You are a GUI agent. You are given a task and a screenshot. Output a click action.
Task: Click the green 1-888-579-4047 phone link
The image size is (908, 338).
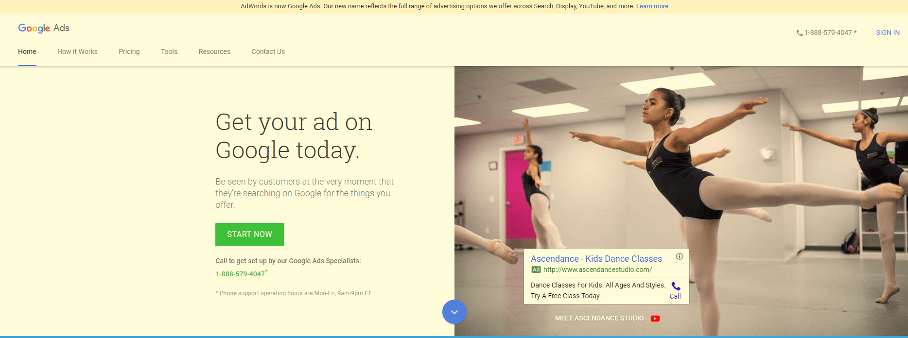click(x=240, y=274)
